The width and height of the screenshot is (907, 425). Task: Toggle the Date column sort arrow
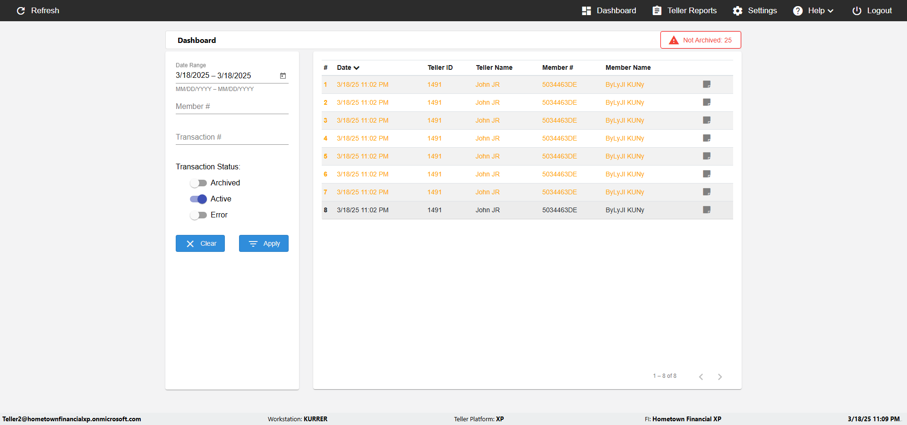click(x=357, y=68)
